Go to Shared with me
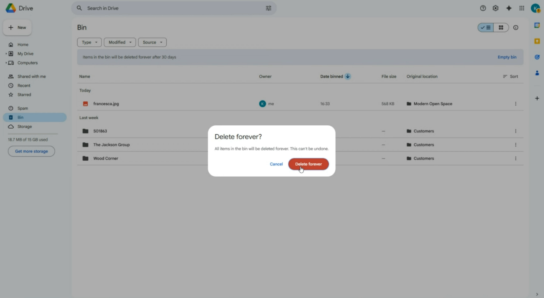 (31, 77)
